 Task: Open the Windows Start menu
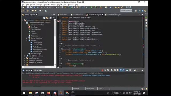(x=24, y=93)
